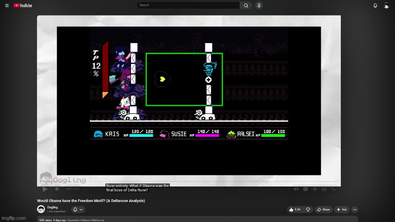395x222 pixels.
Task: Dislike the video with thumbs down
Action: pyautogui.click(x=307, y=210)
